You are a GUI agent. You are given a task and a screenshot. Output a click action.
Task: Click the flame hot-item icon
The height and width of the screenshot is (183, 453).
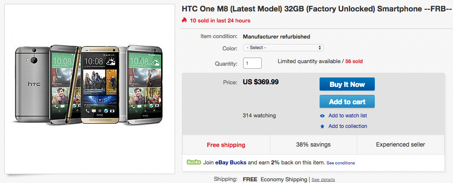pos(184,20)
